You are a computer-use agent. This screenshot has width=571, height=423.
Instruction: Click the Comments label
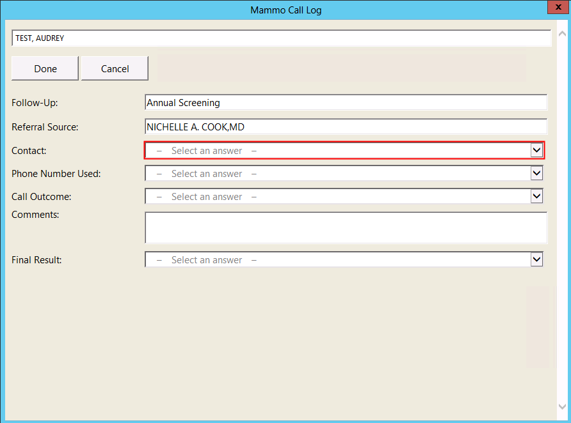tap(35, 215)
